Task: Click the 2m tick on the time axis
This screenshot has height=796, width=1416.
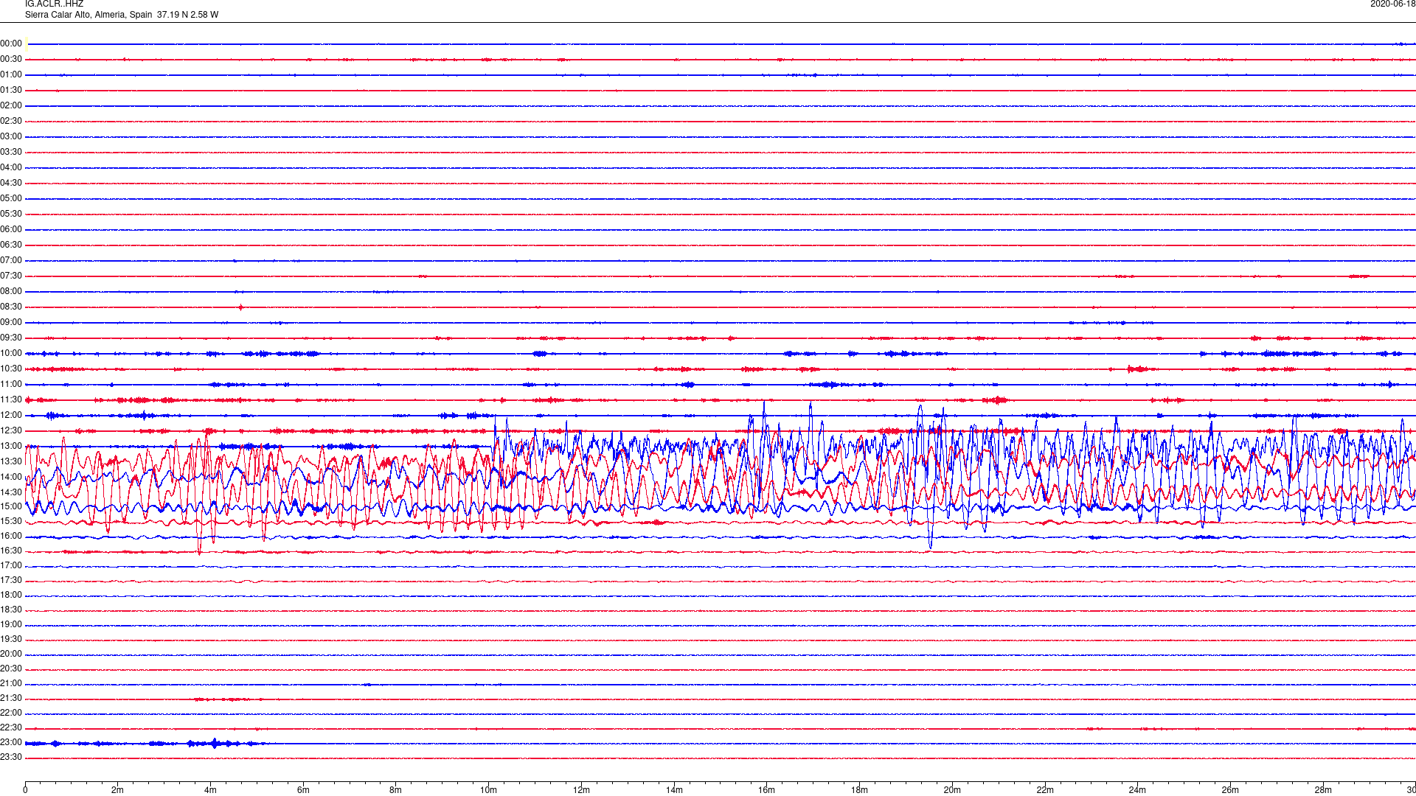Action: tap(118, 790)
